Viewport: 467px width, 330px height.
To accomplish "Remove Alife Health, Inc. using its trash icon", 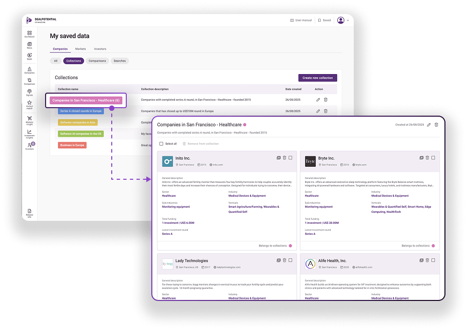I will tap(427, 260).
